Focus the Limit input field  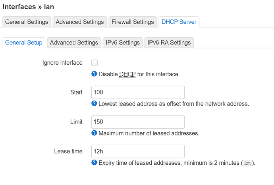(138, 122)
